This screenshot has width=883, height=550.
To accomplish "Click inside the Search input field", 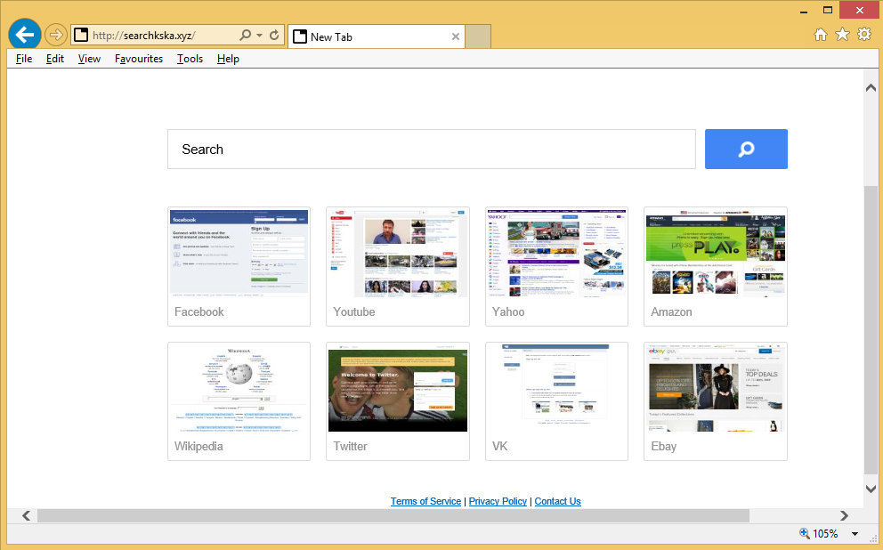I will 431,150.
